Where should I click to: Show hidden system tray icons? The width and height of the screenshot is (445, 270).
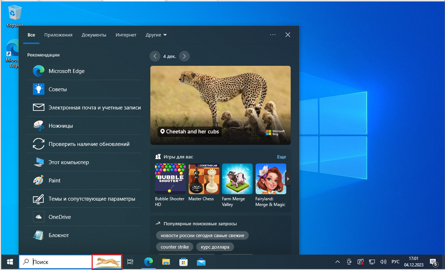coord(337,262)
